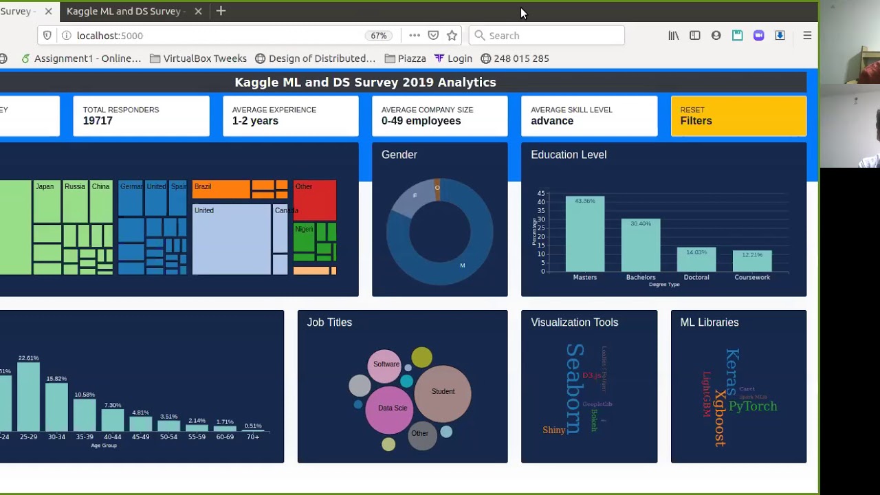Click the localhost:5000 address field
Viewport: 880px width, 495px height.
pyautogui.click(x=219, y=36)
